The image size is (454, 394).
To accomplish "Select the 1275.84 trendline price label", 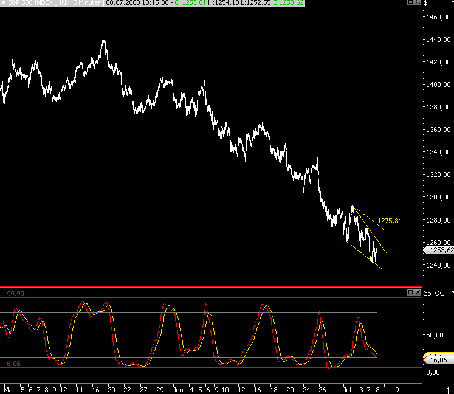I will tap(390, 221).
